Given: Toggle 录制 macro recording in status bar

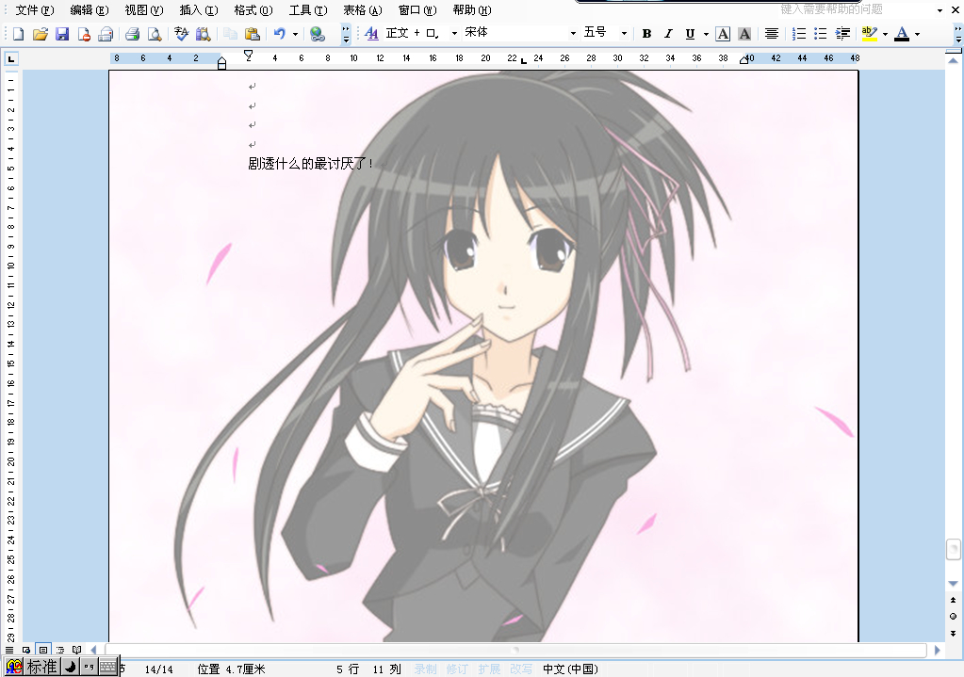Looking at the screenshot, I should tap(425, 669).
